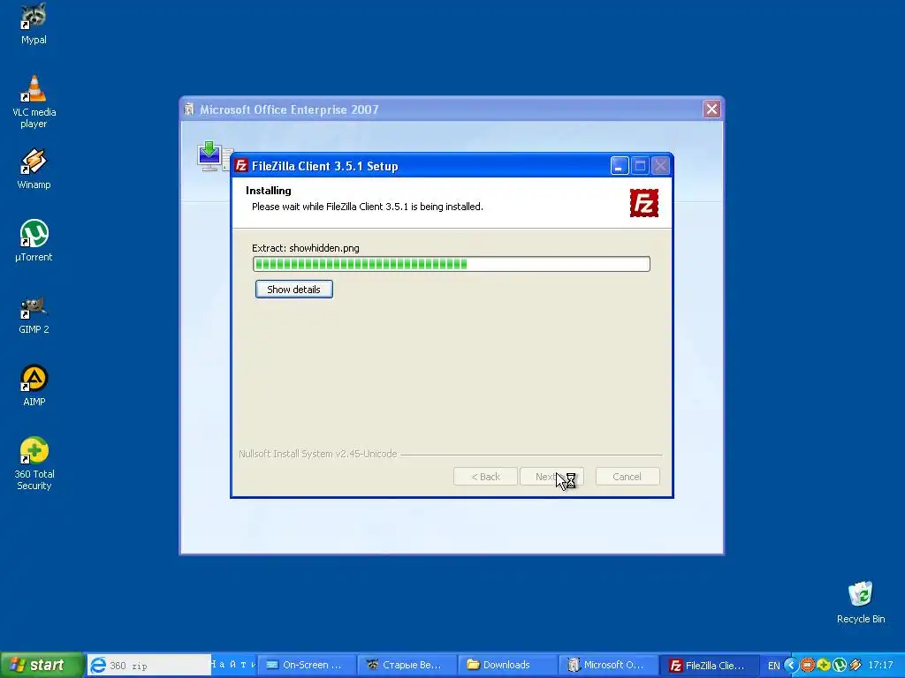
Task: Click the Installing heading text
Action: pos(269,191)
